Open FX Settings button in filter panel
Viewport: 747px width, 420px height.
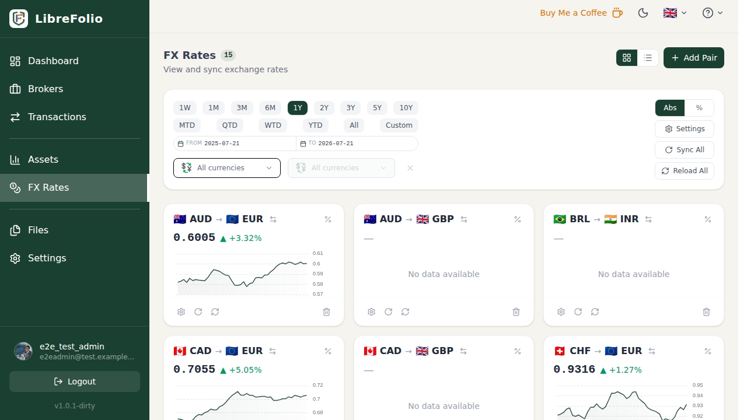click(685, 129)
